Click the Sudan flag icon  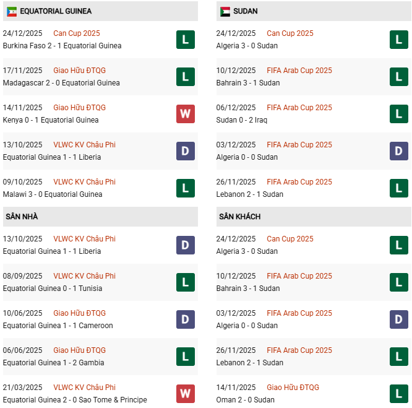tap(225, 11)
